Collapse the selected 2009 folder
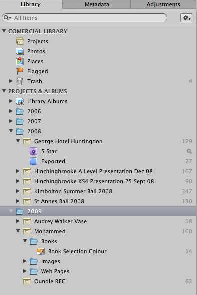The height and width of the screenshot is (295, 197). point(11,211)
